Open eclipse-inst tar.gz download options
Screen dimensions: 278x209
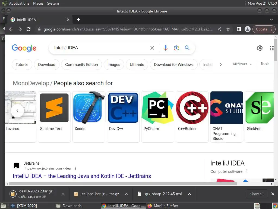pyautogui.click(x=126, y=194)
